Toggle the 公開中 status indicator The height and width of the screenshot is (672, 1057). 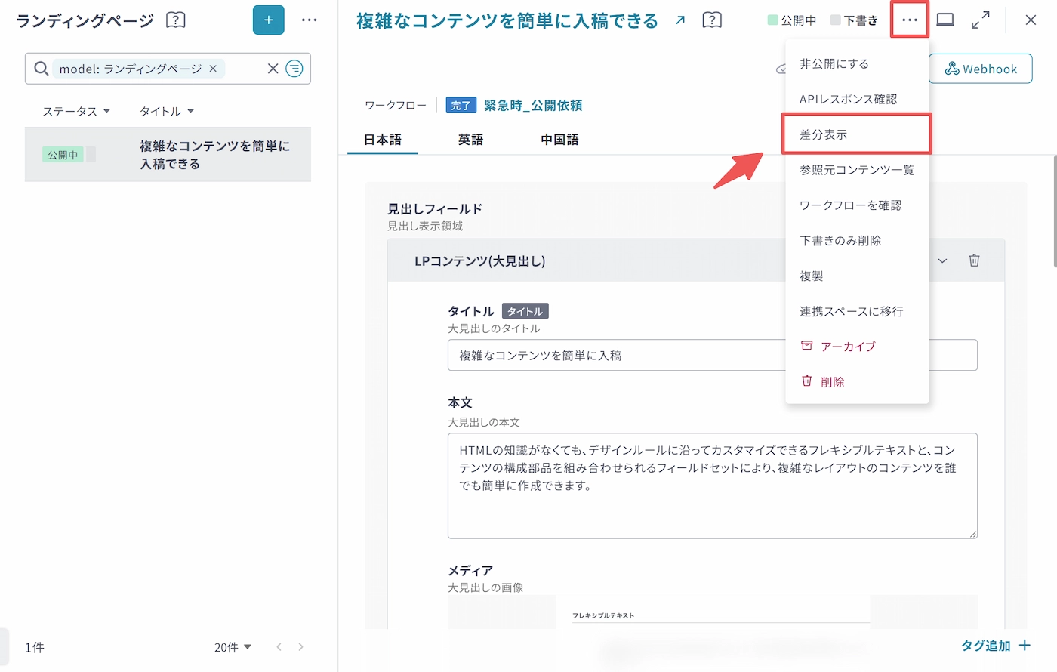point(791,20)
